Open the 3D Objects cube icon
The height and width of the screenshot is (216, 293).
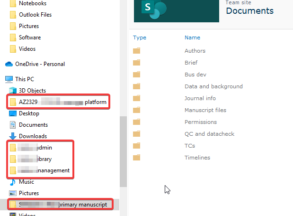click(13, 91)
